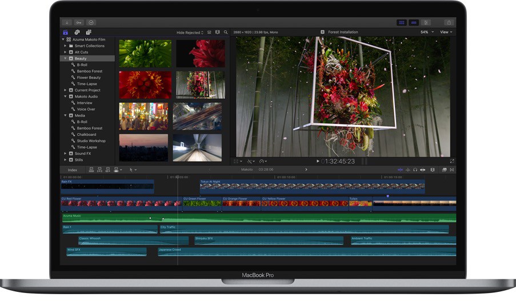The image size is (516, 301).
Task: Expand the Current Project event
Action: [x=65, y=90]
